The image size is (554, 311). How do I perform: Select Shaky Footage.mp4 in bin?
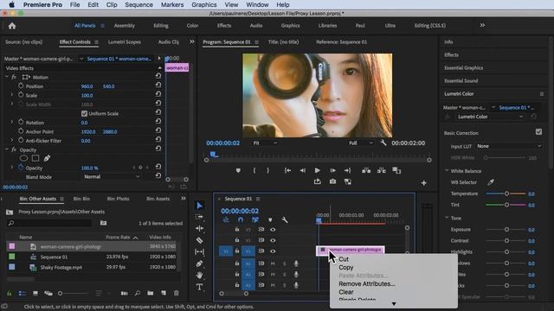click(x=61, y=267)
